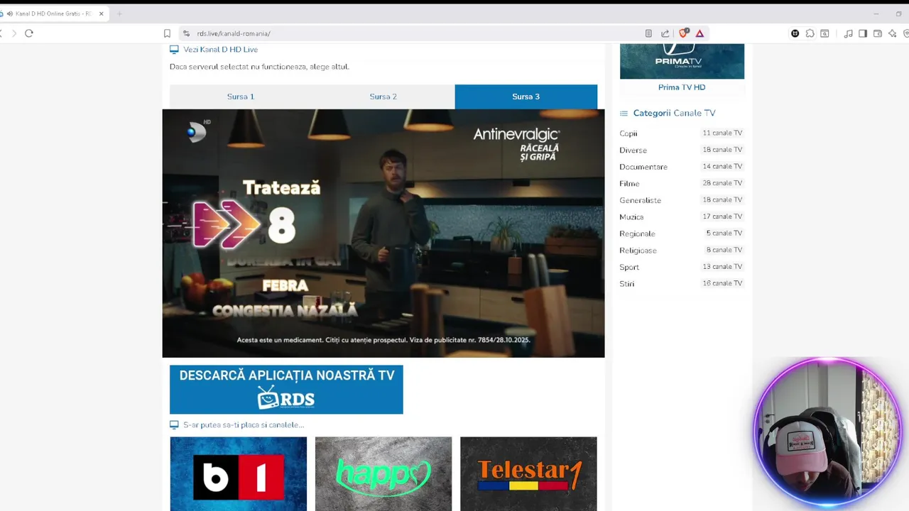Click 'S-ar putea sa-ti placa si canalele' text
The height and width of the screenshot is (511, 909).
pyautogui.click(x=244, y=425)
